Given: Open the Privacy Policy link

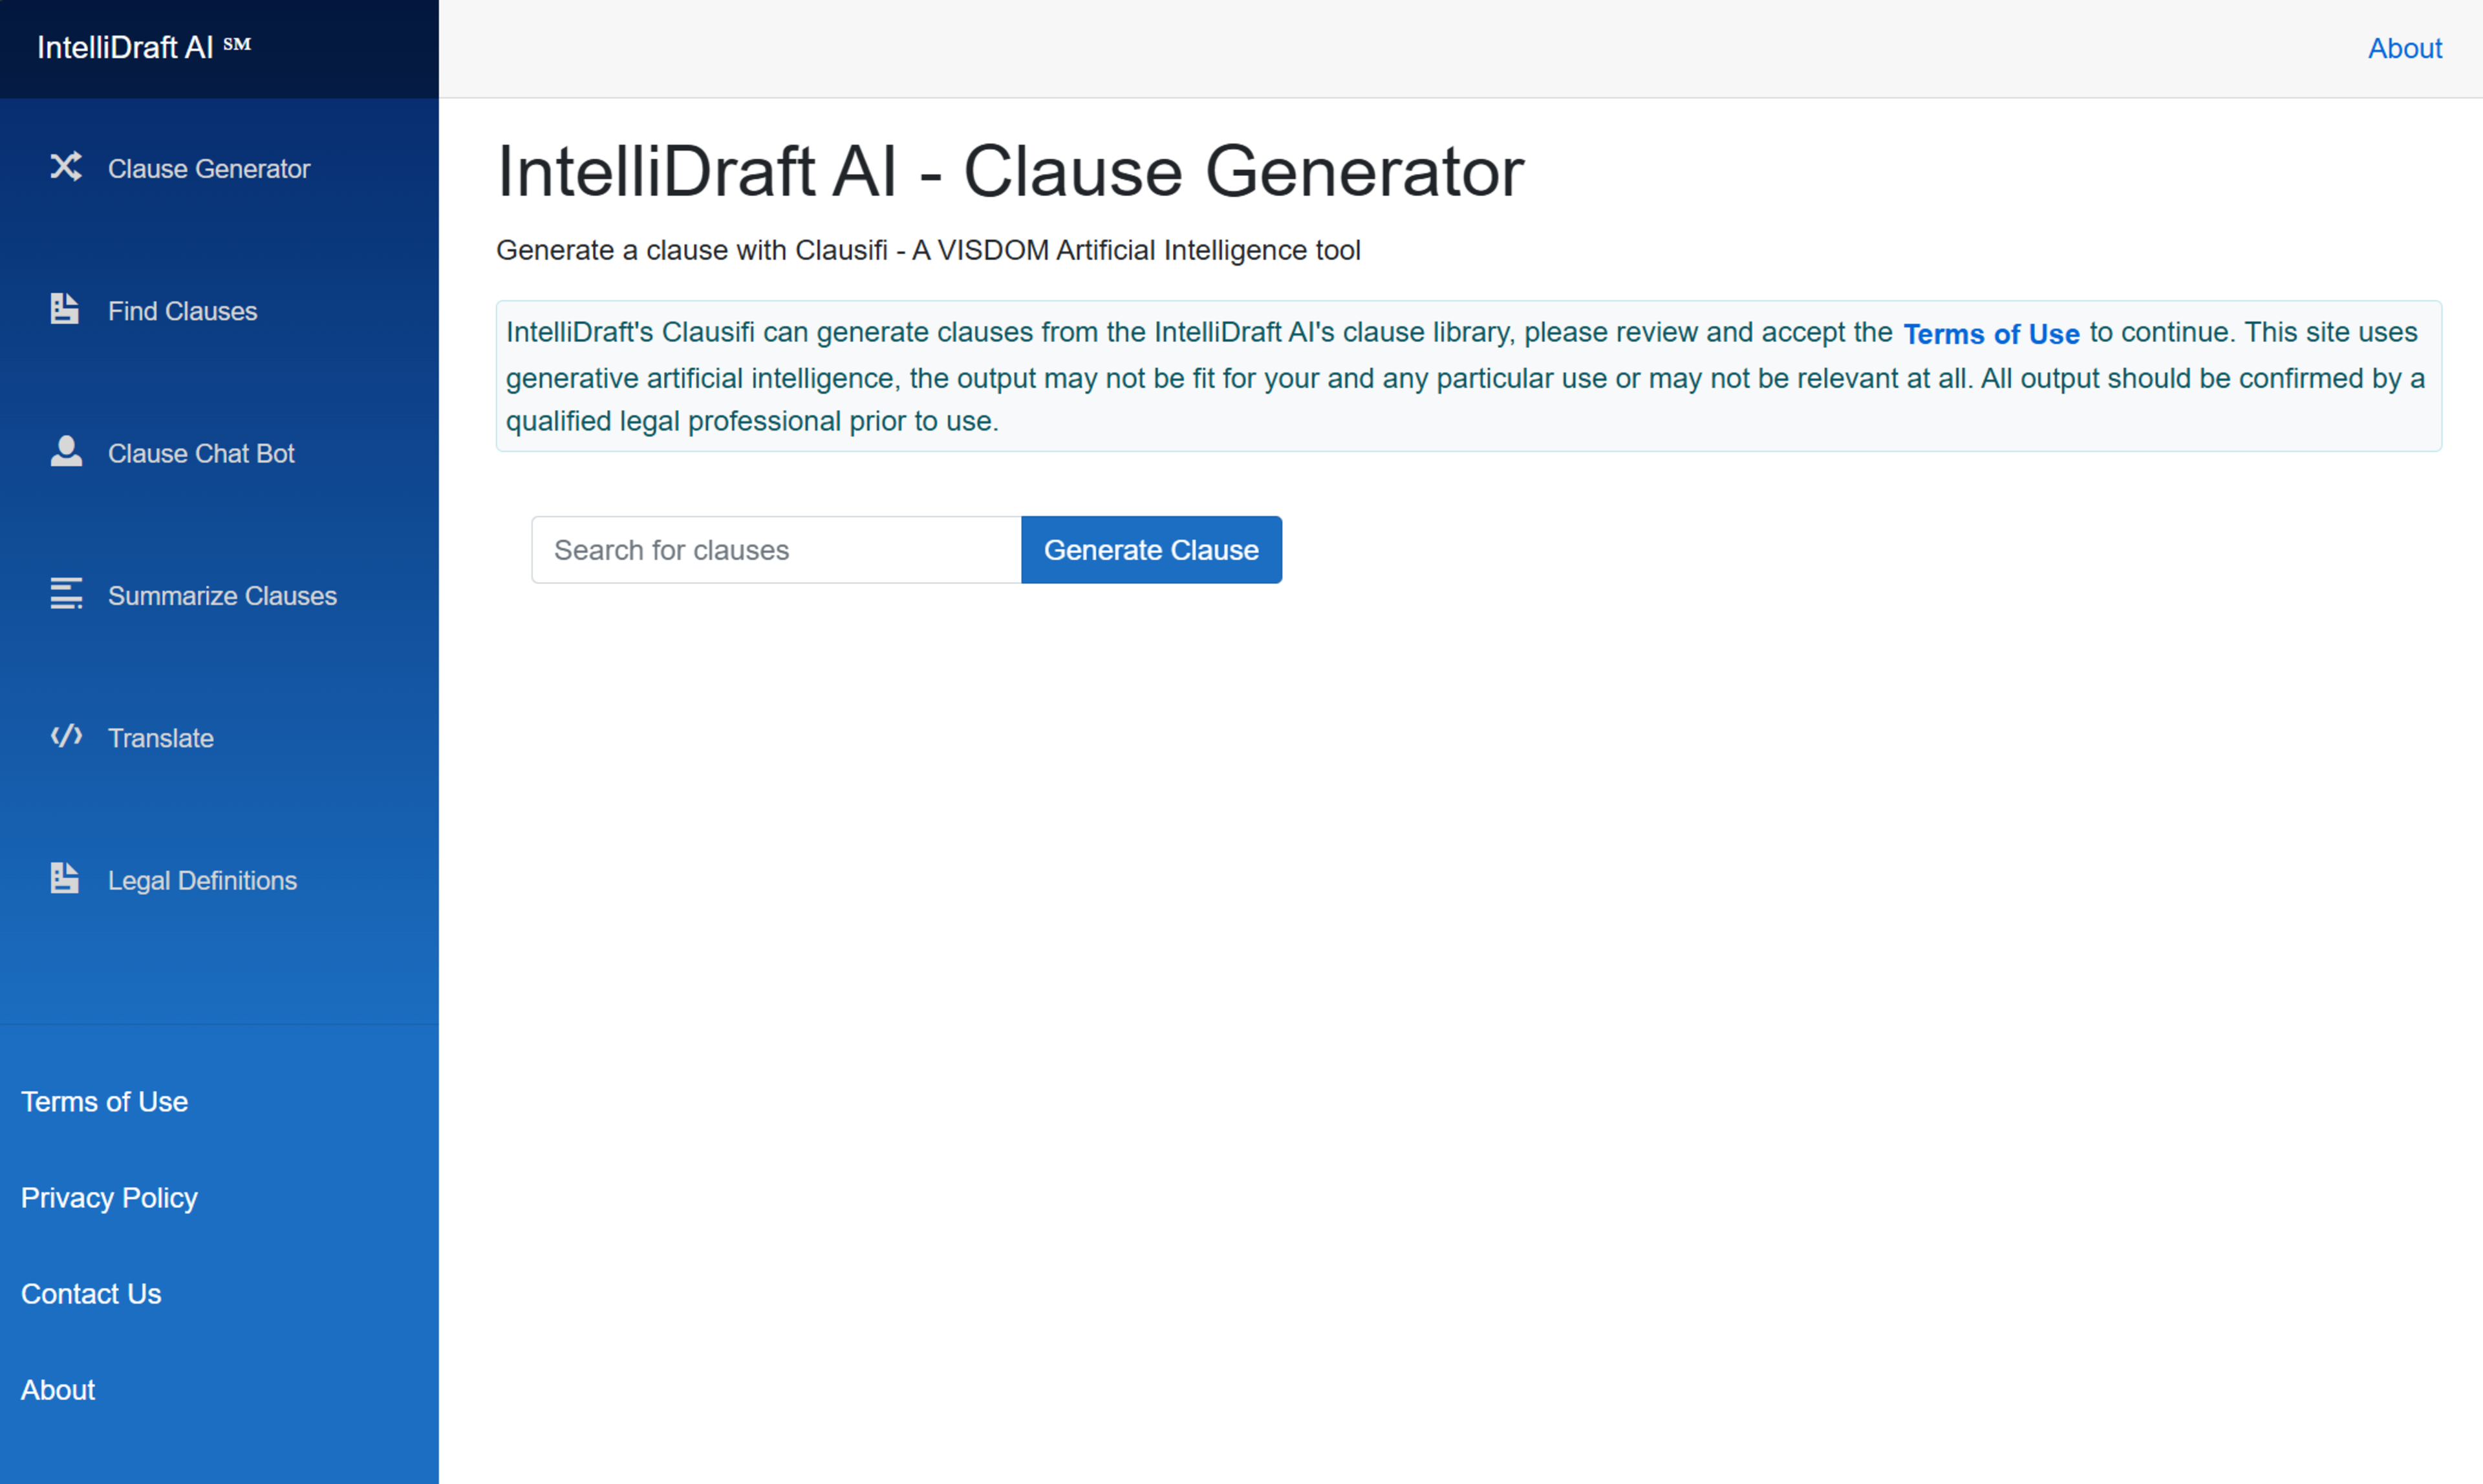Looking at the screenshot, I should click(x=109, y=1197).
